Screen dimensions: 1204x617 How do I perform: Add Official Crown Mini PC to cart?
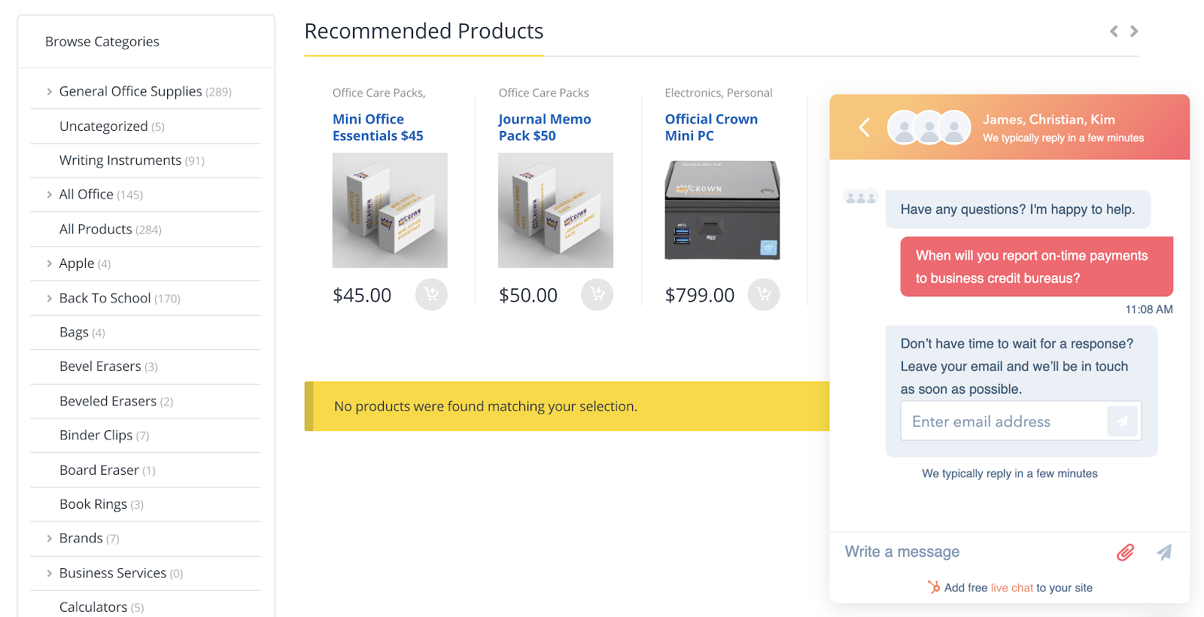[764, 294]
